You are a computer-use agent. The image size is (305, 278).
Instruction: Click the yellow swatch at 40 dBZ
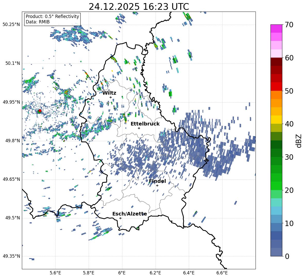point(276,120)
